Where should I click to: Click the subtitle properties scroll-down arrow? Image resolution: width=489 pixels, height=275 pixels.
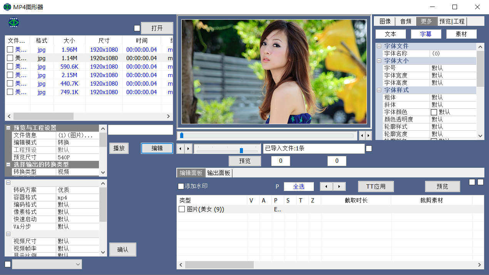click(x=480, y=136)
